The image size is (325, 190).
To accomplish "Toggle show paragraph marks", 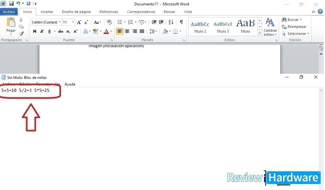I will coord(181,22).
